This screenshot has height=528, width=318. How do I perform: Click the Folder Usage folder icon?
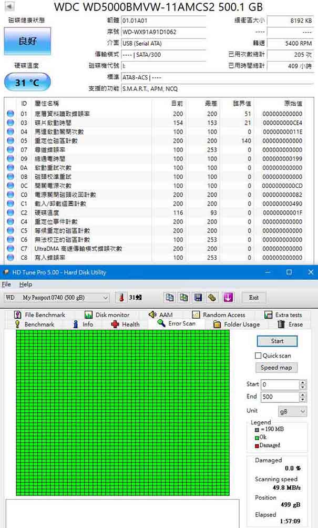[x=218, y=324]
